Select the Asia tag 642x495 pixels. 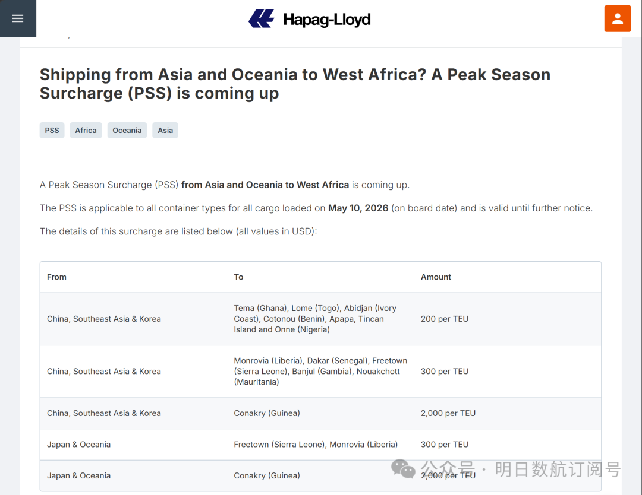point(165,131)
